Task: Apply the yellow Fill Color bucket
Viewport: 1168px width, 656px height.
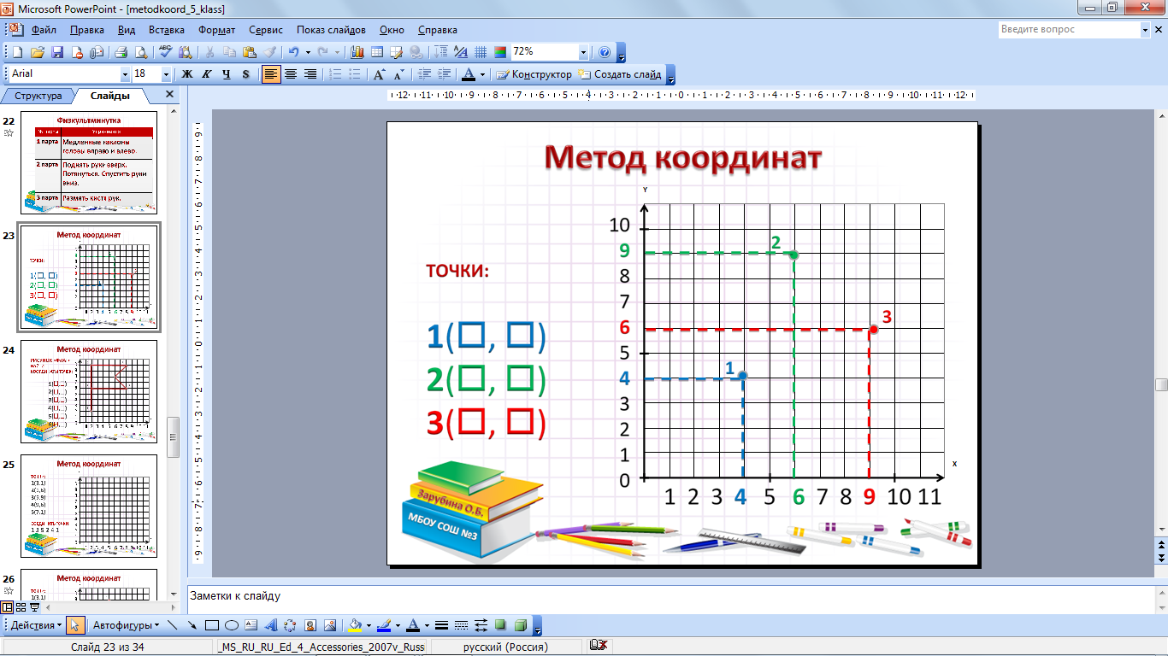Action: click(356, 624)
